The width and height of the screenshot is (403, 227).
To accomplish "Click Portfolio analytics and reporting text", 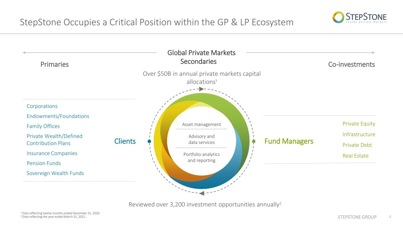I will click(202, 158).
